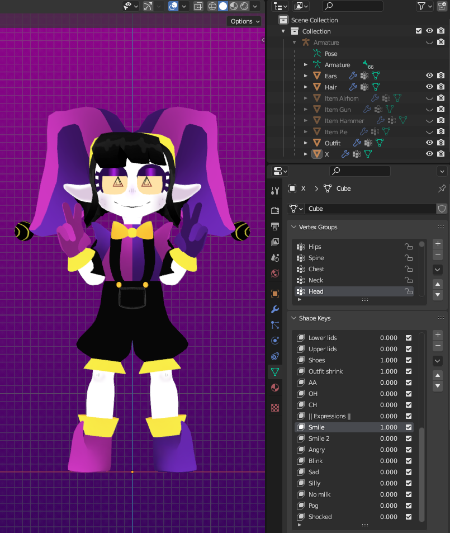Click the Cube mesh name field
Screen dimensions: 450x533
point(371,209)
